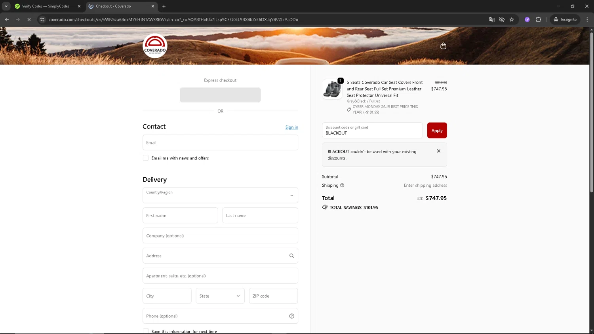594x334 pixels.
Task: Click the Shipping info question icon
Action: click(342, 185)
